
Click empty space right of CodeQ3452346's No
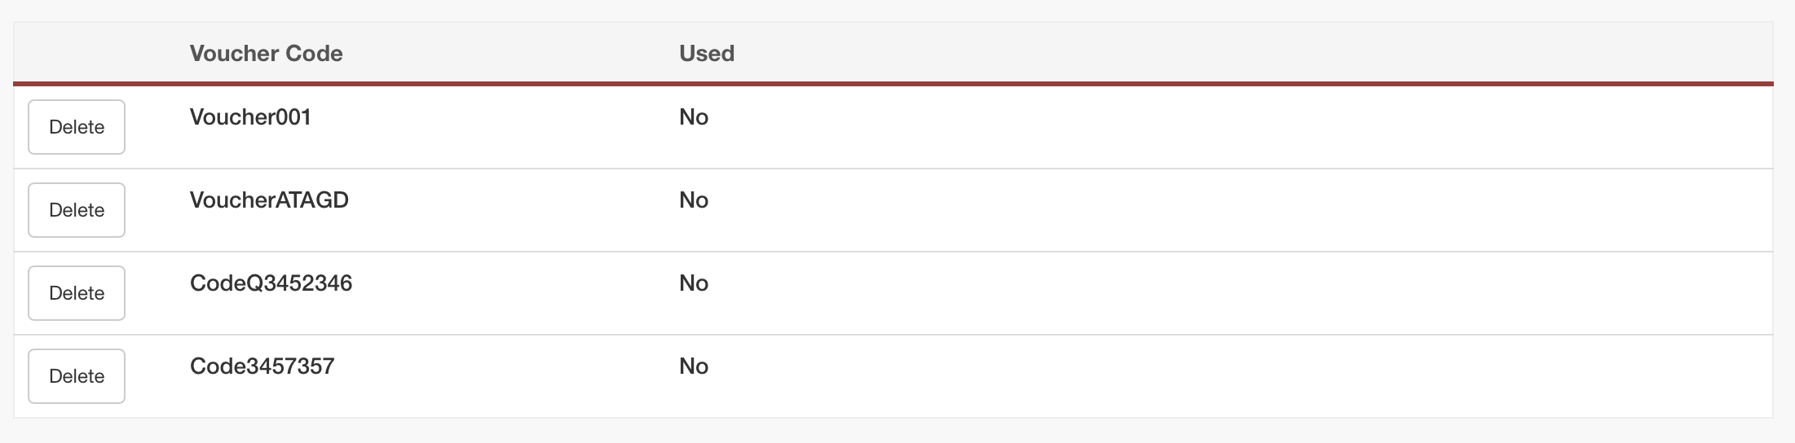pos(1223,293)
